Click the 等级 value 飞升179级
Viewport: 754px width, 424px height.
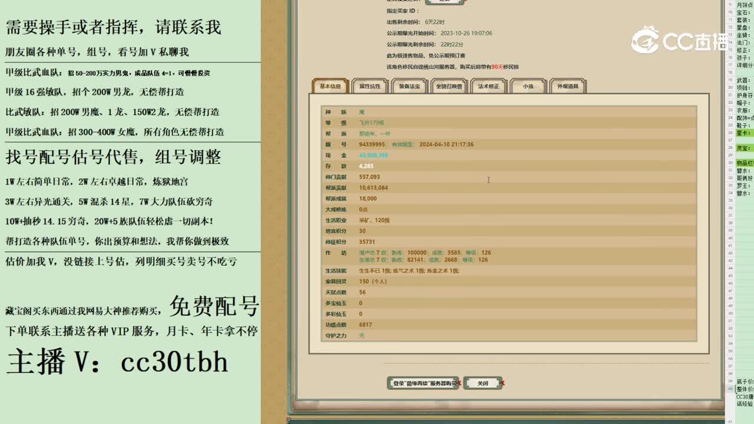372,123
